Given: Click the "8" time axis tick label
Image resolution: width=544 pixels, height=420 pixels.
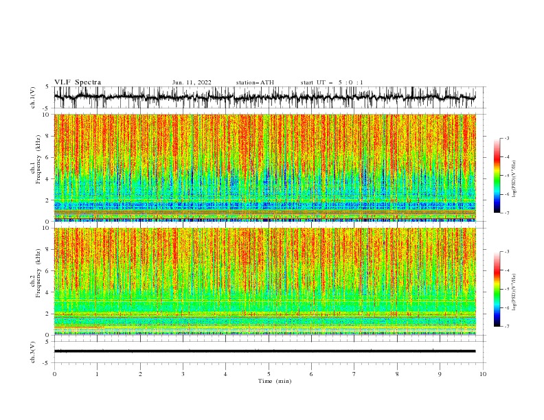Looking at the screenshot, I should (397, 374).
